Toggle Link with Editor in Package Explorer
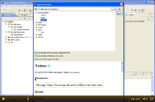The width and height of the screenshot is (155, 102). (x=25, y=18)
